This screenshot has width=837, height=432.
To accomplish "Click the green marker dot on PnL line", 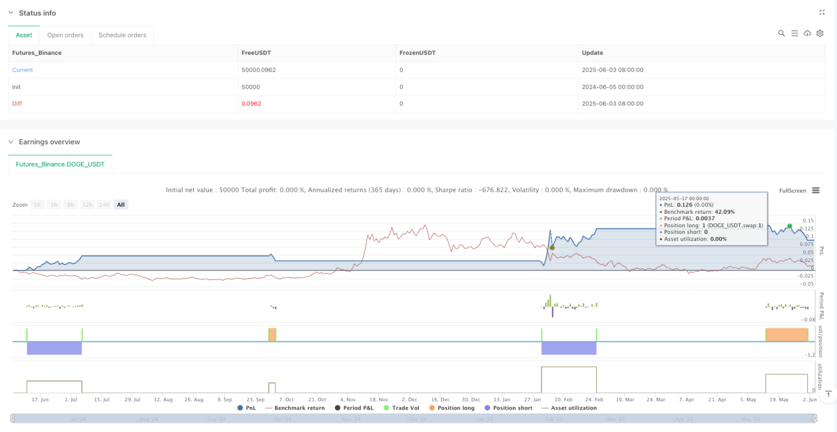I will point(789,226).
